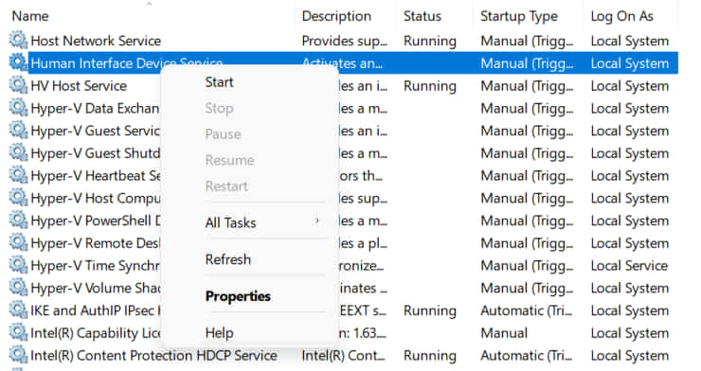
Task: Select the Intel(R) Content Protection HDCP Service icon
Action: coord(18,355)
